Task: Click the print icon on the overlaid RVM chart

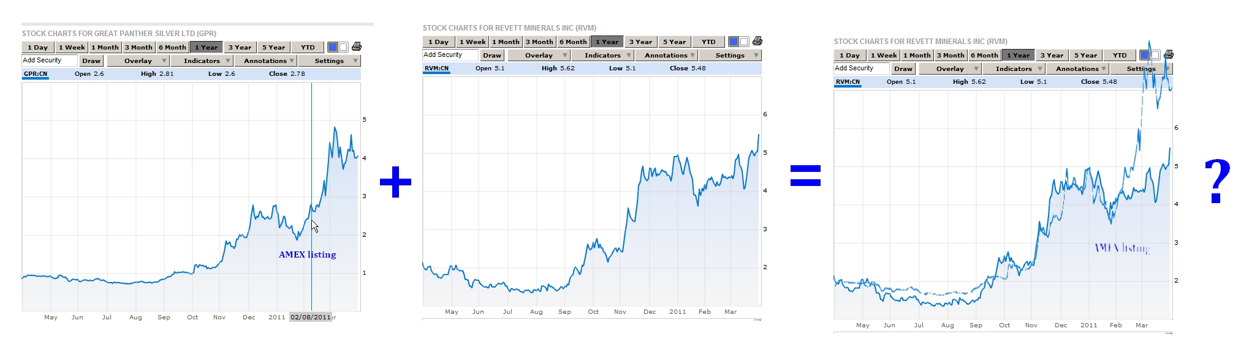Action: [x=1169, y=55]
